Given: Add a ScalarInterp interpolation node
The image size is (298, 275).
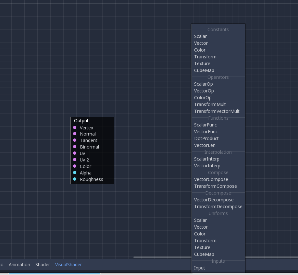Looking at the screenshot, I should click(x=207, y=159).
